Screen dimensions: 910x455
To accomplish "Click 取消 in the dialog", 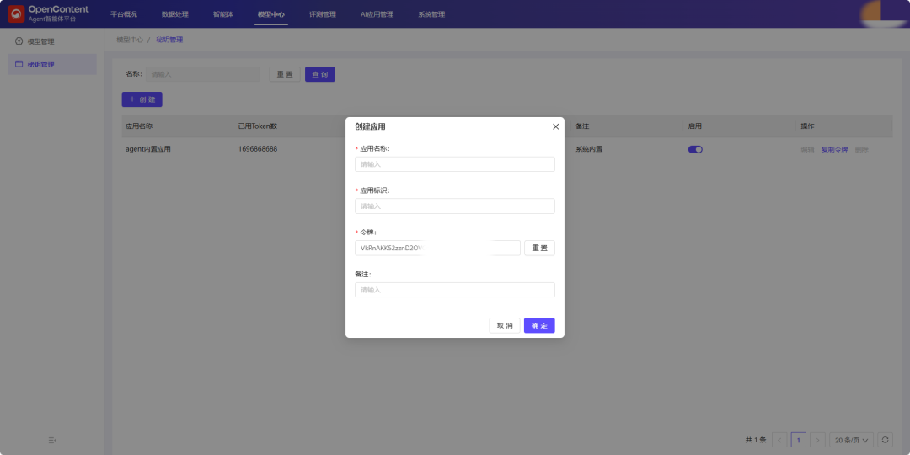I will (505, 325).
